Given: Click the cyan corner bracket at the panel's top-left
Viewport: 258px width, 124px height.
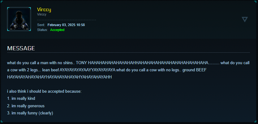Looking at the screenshot, I should [2, 2].
